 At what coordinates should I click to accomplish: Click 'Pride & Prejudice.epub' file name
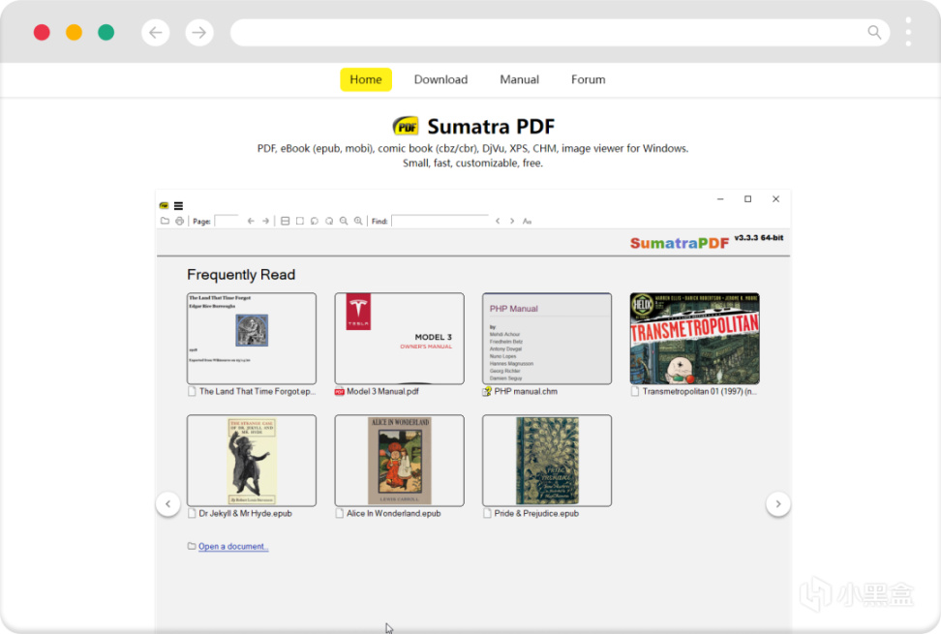coord(536,513)
